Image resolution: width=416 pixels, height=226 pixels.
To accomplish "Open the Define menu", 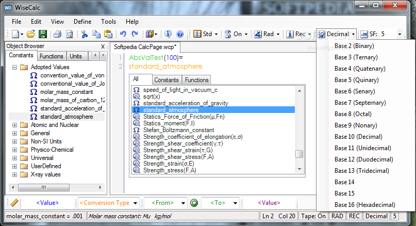I will (x=82, y=22).
